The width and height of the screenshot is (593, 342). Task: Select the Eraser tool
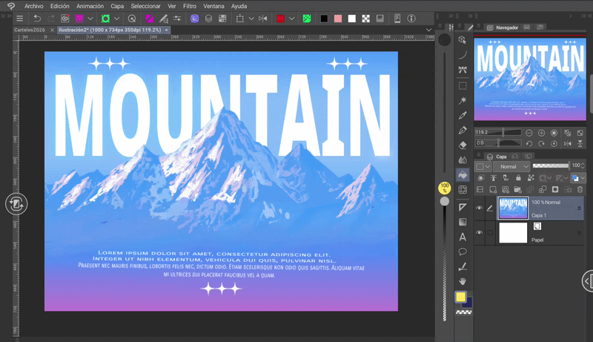point(463,145)
